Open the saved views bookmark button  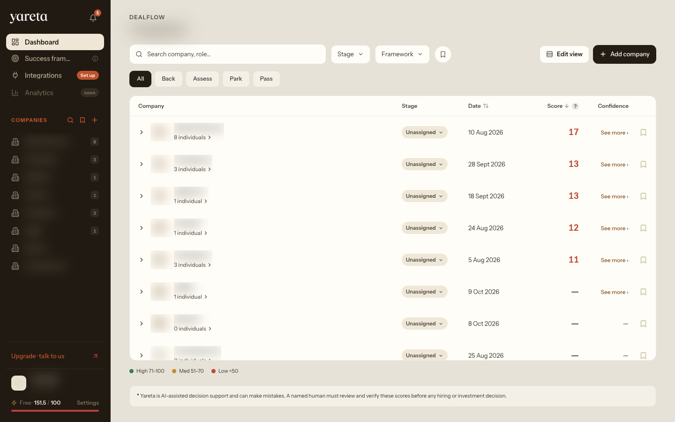[443, 54]
